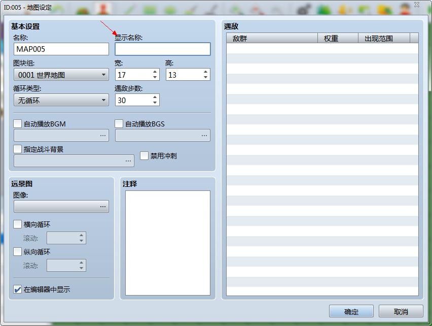Focus the 显示名称 text field
This screenshot has height=326, width=432.
click(163, 49)
